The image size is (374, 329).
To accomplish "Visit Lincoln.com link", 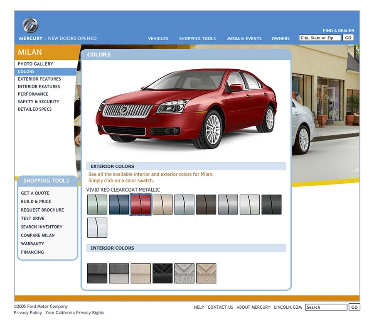I will tap(288, 307).
